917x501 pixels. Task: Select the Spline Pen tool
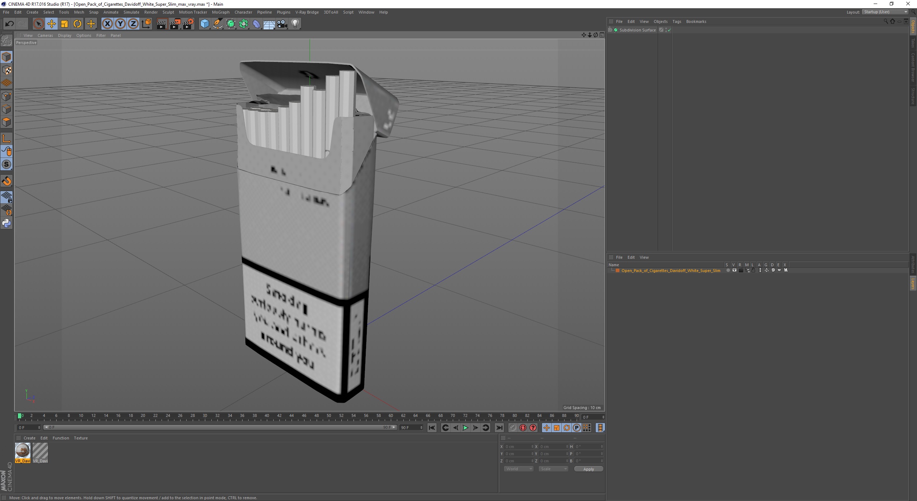pyautogui.click(x=218, y=24)
